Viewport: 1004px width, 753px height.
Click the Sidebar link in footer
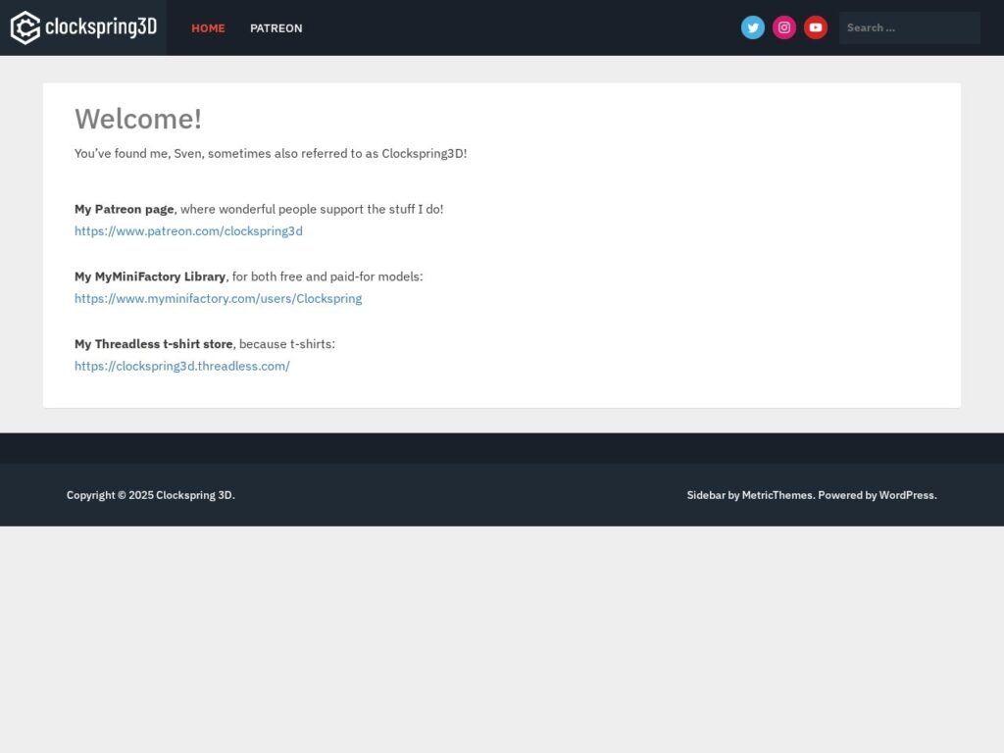click(x=706, y=495)
